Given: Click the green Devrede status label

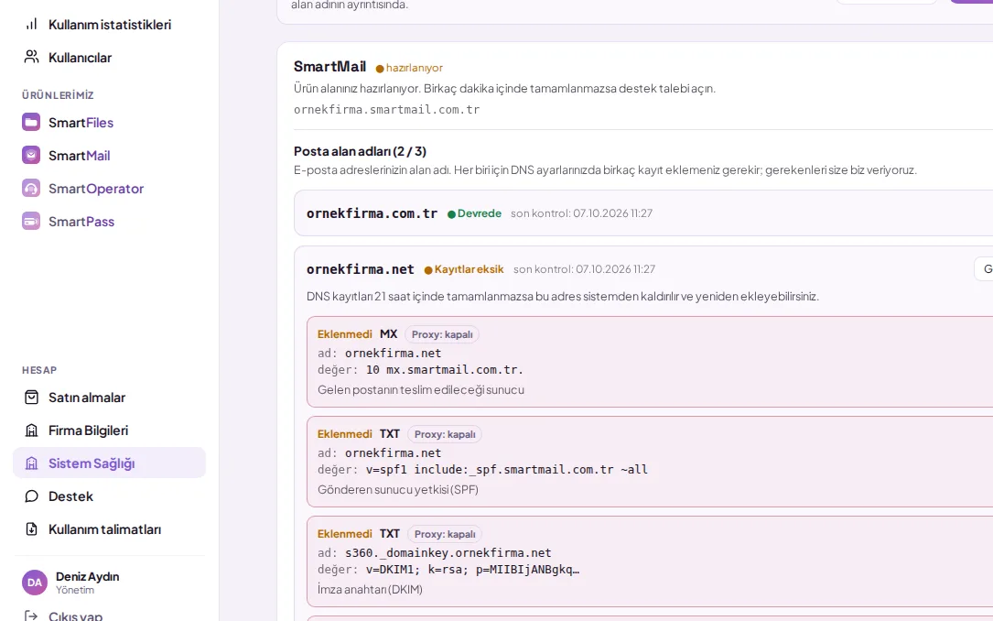Looking at the screenshot, I should point(474,212).
